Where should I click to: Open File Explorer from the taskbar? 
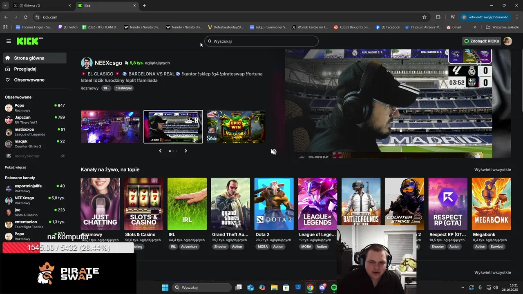[x=274, y=287]
